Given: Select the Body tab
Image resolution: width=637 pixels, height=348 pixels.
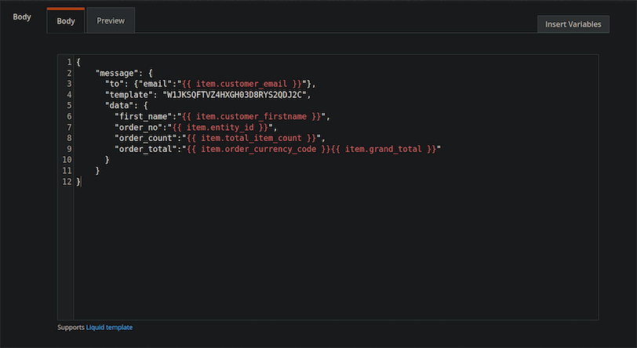Looking at the screenshot, I should [x=66, y=20].
